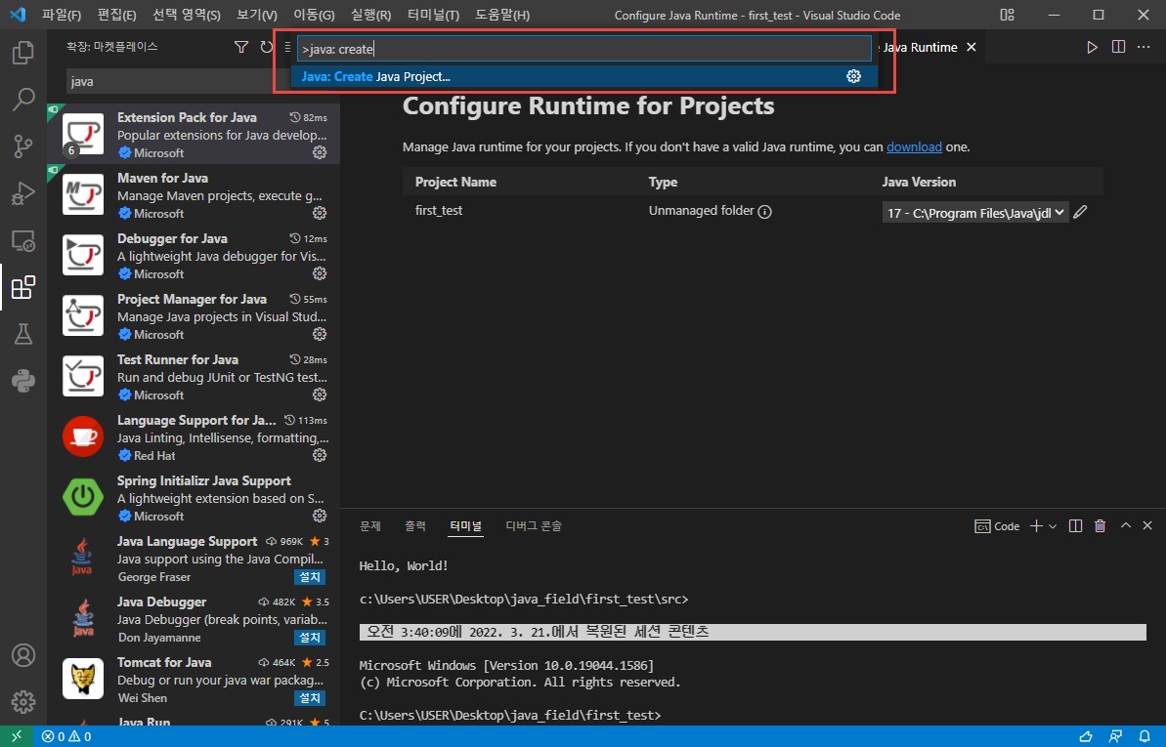Kill the terminal with trash icon
1166x747 pixels.
coord(1100,525)
